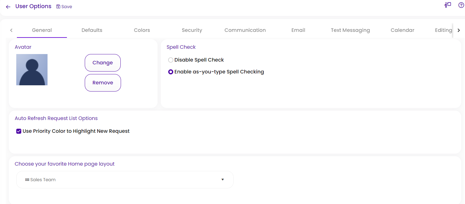Select Enable as-you-type Spell Checking
This screenshot has width=465, height=204.
pyautogui.click(x=171, y=72)
